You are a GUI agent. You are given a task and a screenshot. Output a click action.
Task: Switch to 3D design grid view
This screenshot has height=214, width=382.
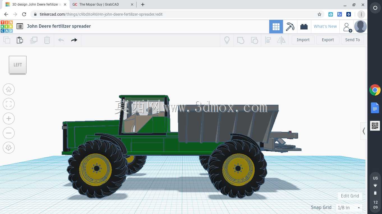pos(276,27)
